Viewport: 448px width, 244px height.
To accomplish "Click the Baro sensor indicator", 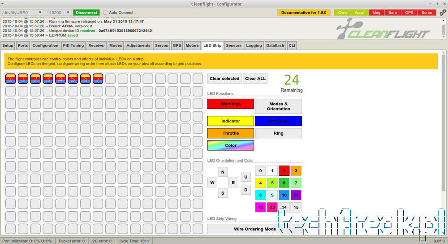I will point(392,13).
